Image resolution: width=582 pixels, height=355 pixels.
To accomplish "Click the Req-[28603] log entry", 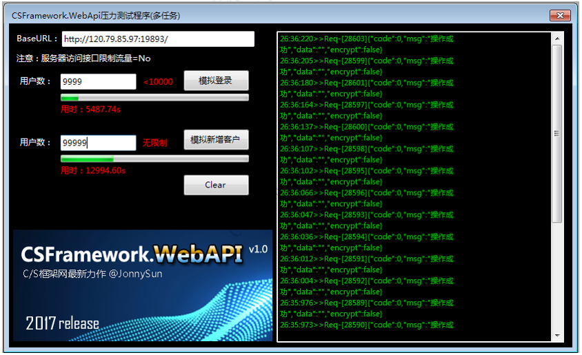I will [x=367, y=44].
